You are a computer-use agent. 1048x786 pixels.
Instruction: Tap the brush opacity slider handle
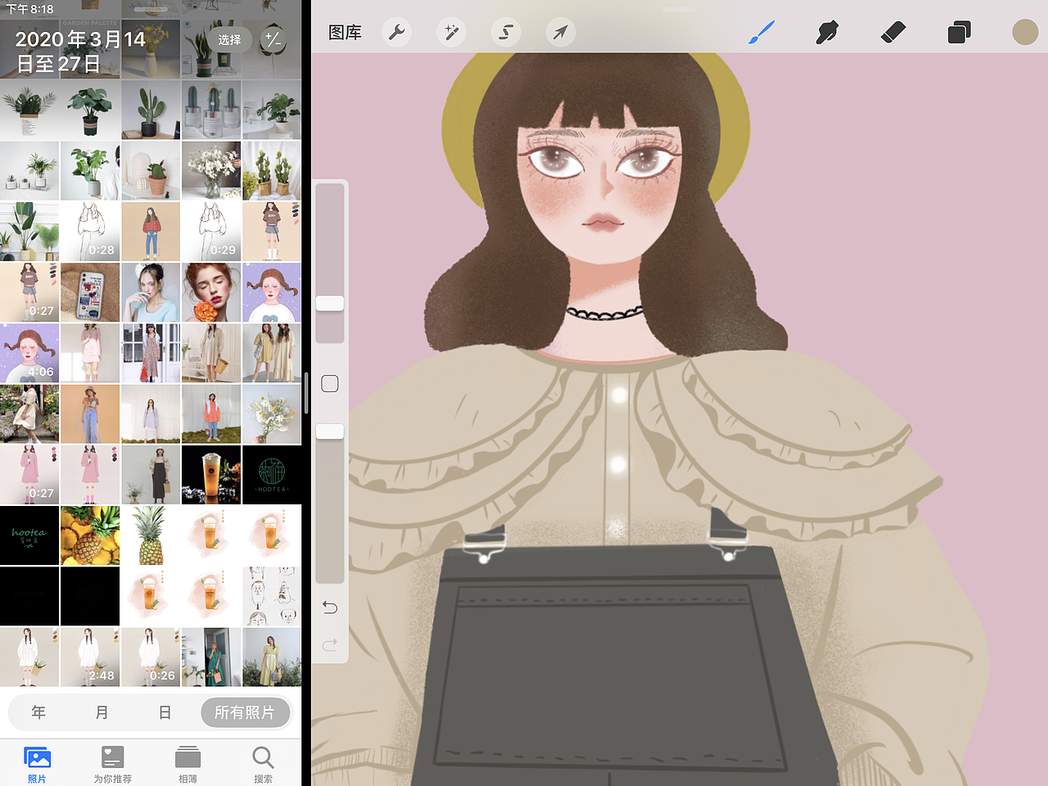[330, 431]
